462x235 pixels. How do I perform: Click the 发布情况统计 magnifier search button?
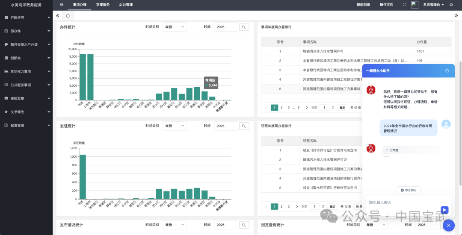(244, 225)
